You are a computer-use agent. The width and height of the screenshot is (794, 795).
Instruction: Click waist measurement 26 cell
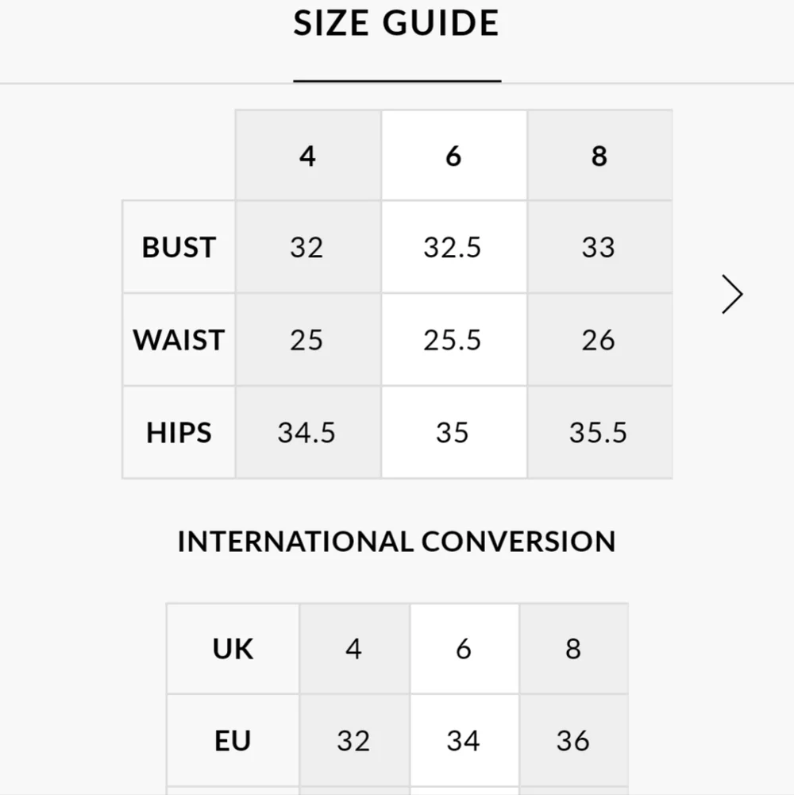pyautogui.click(x=599, y=340)
